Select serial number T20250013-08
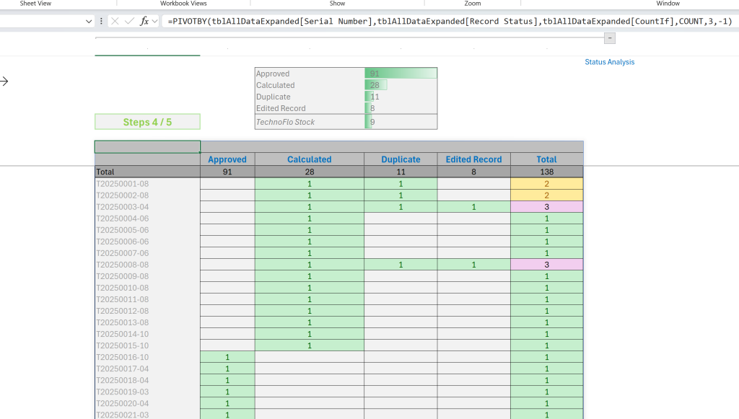739x419 pixels. coord(147,322)
